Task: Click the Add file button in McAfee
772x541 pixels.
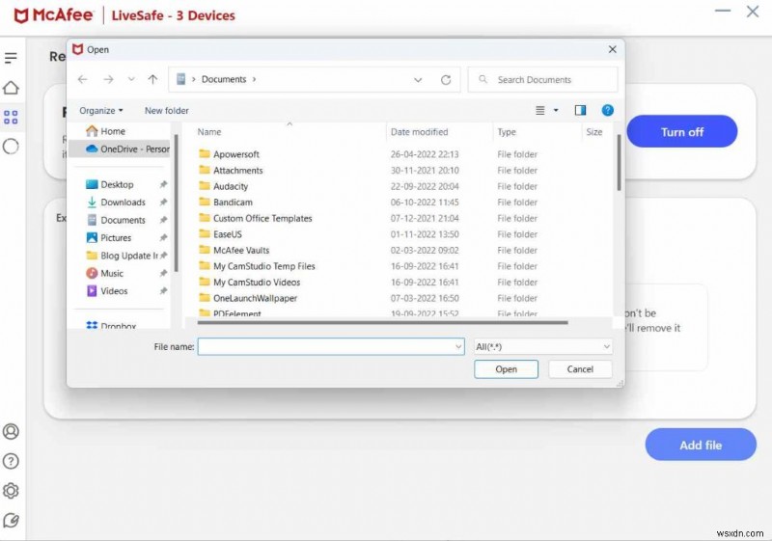Action: [x=701, y=445]
